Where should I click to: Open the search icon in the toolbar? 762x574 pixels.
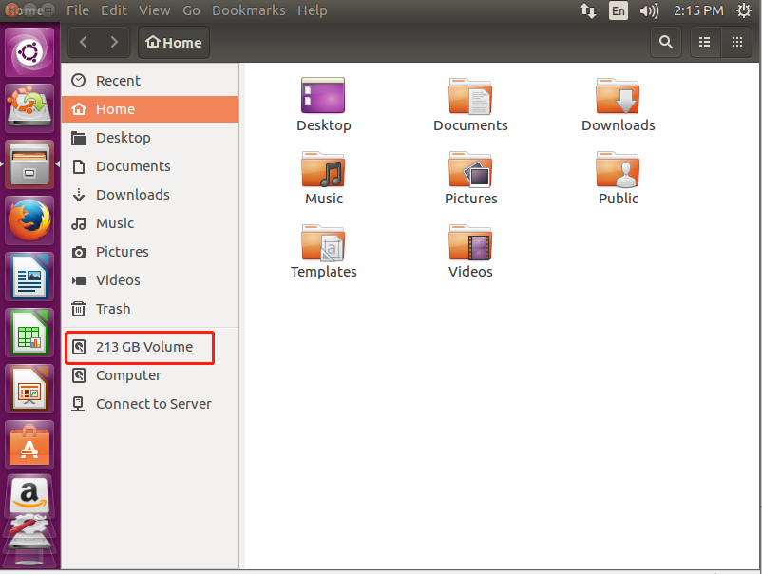[x=665, y=42]
